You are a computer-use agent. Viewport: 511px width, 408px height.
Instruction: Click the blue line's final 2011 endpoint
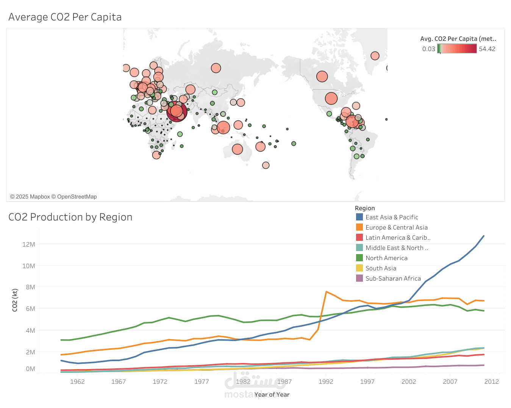point(484,236)
